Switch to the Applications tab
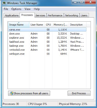The image size is (97, 108). (12, 15)
